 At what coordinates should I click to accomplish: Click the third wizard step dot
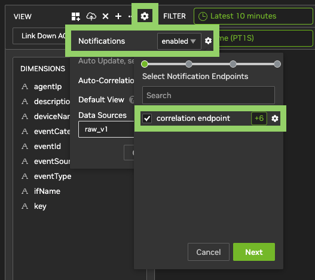233,64
